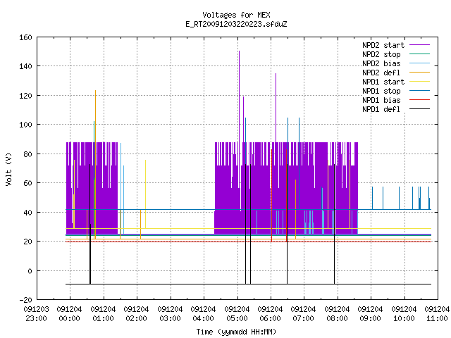451x338 pixels.
Task: Click the NPD2 start legend label
Action: pyautogui.click(x=383, y=45)
